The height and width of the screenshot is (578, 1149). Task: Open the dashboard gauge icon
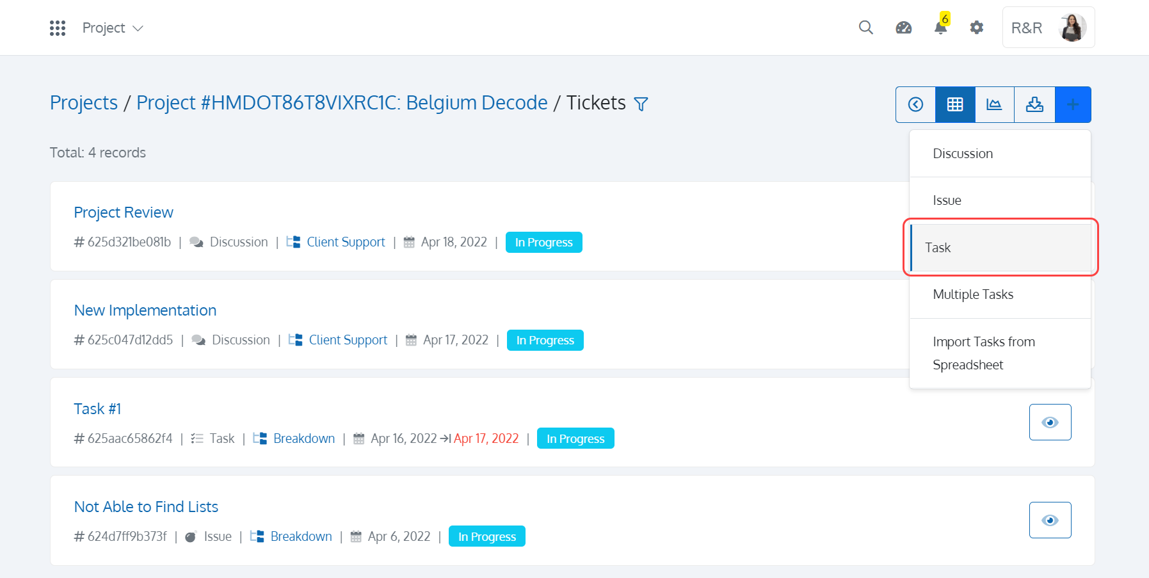903,28
